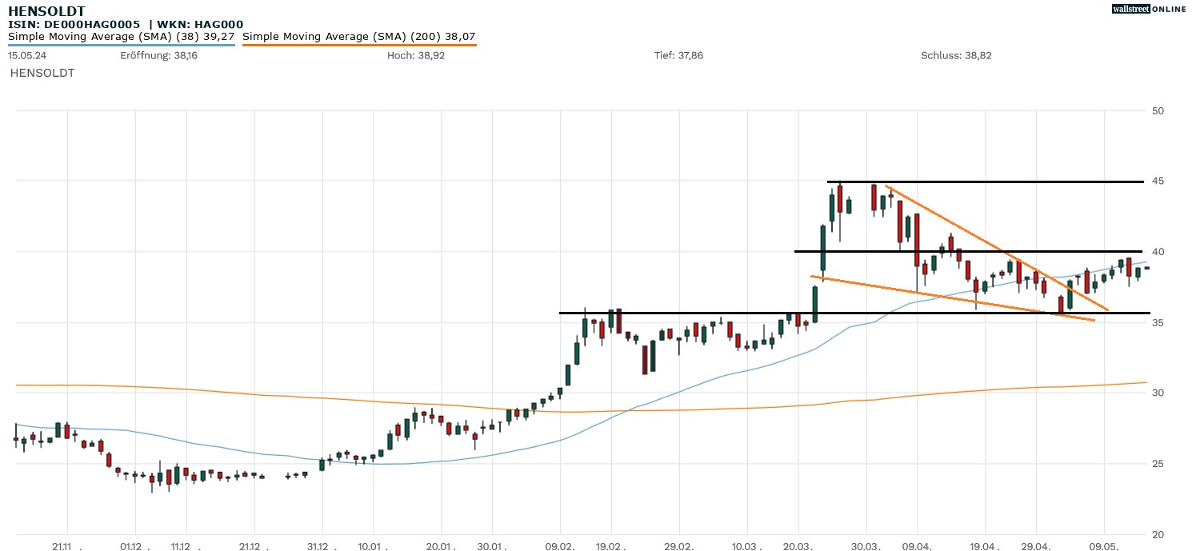This screenshot has height=551, width=1192.
Task: Toggle the SMA (200) legend entry
Action: point(359,36)
